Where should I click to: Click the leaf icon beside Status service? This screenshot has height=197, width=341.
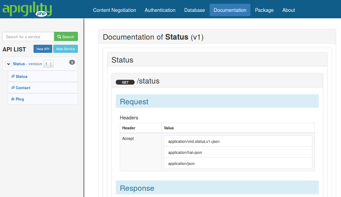pos(13,76)
